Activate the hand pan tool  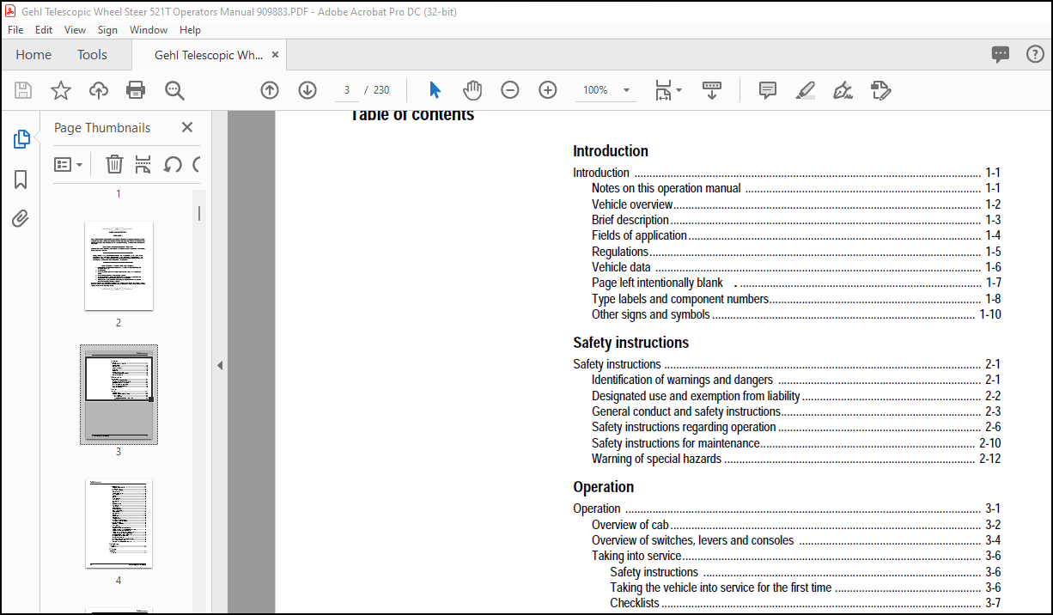click(x=472, y=90)
